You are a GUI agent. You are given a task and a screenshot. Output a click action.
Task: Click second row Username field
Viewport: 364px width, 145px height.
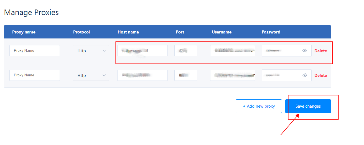tap(232, 75)
